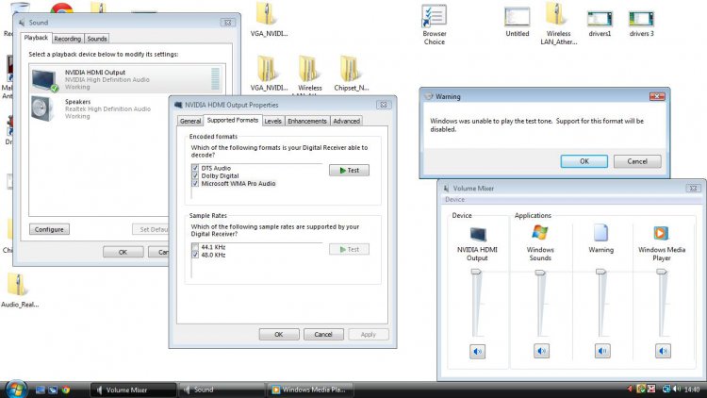Click Switch between windows quick launch icon

point(53,390)
